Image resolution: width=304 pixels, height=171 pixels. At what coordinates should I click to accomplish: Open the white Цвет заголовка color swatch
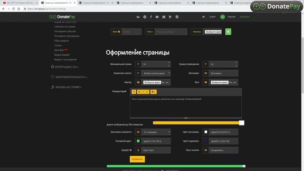(x=206, y=132)
